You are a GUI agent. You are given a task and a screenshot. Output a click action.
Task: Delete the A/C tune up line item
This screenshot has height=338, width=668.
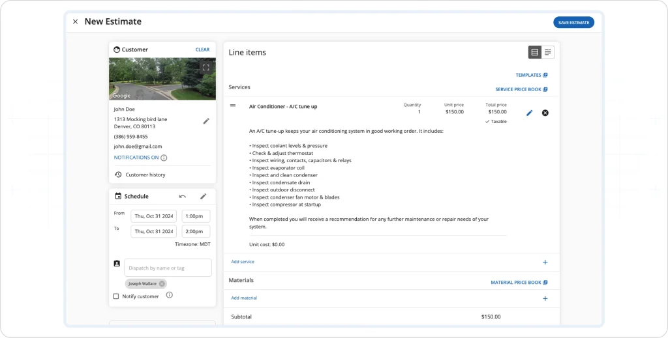coord(545,113)
